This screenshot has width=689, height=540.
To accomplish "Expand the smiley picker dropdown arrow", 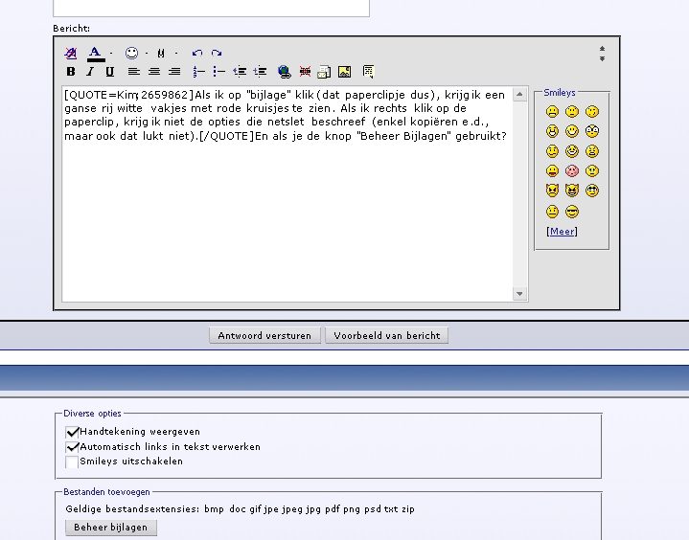I will [x=147, y=54].
